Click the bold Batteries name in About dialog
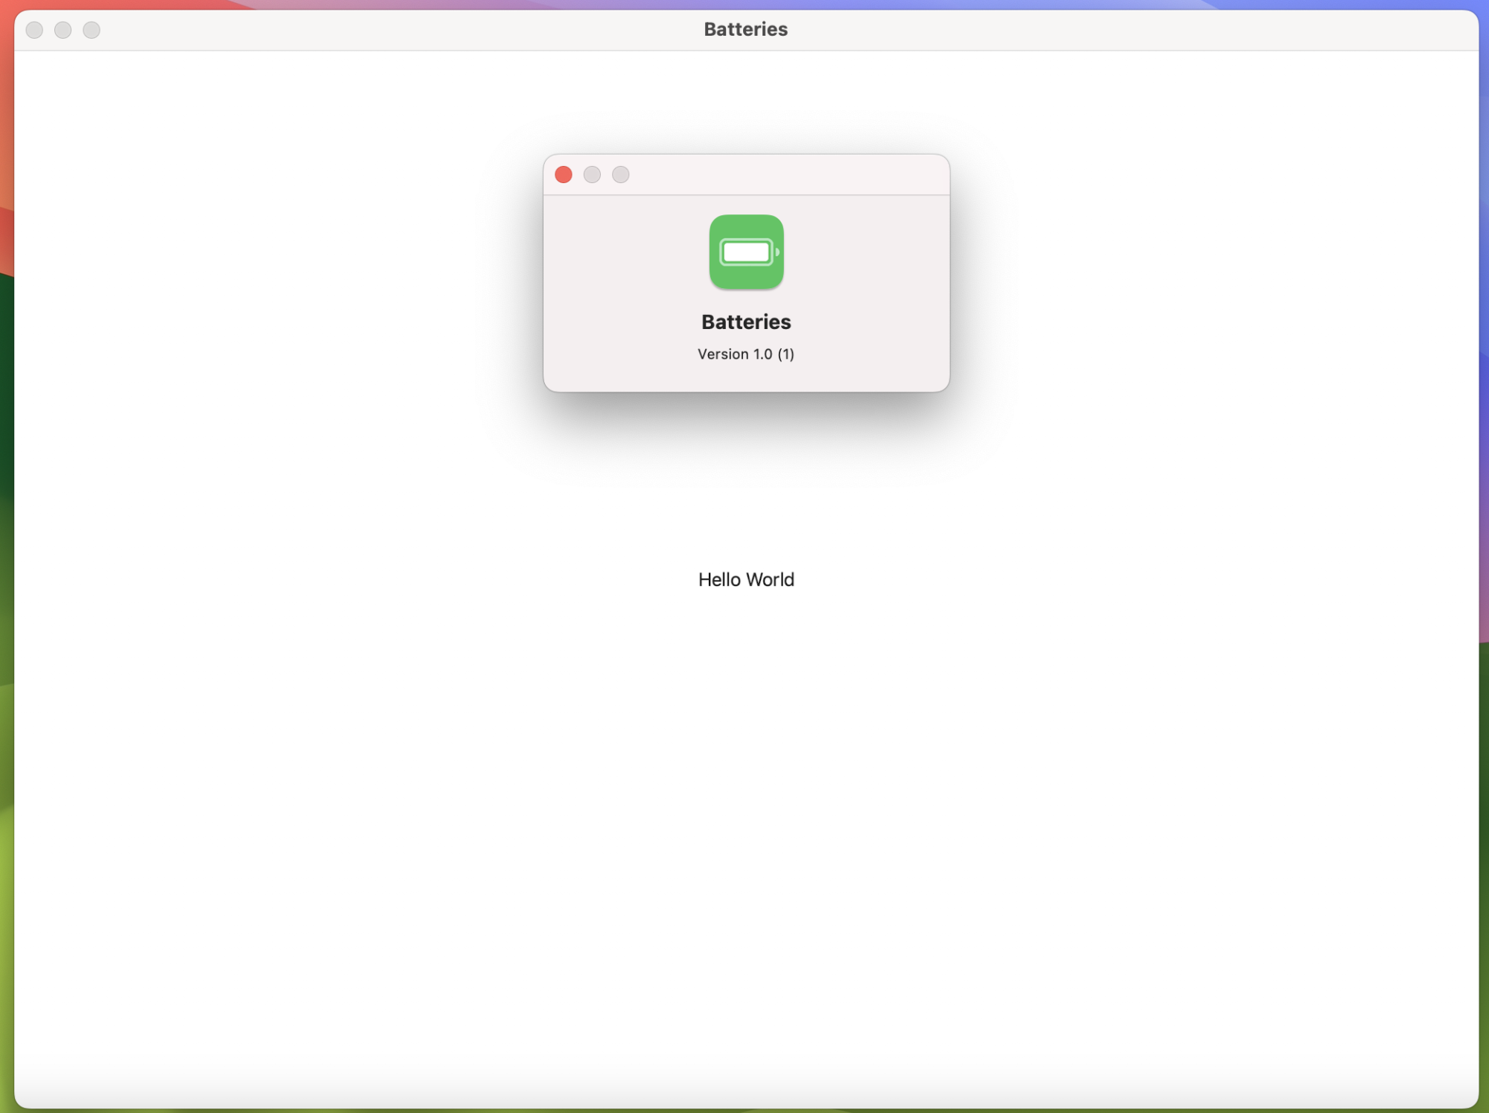 coord(746,322)
